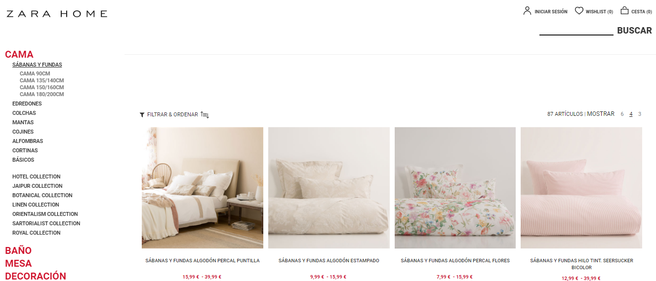Show 3 items per row
Screen dimensions: 656x281
[x=640, y=114]
